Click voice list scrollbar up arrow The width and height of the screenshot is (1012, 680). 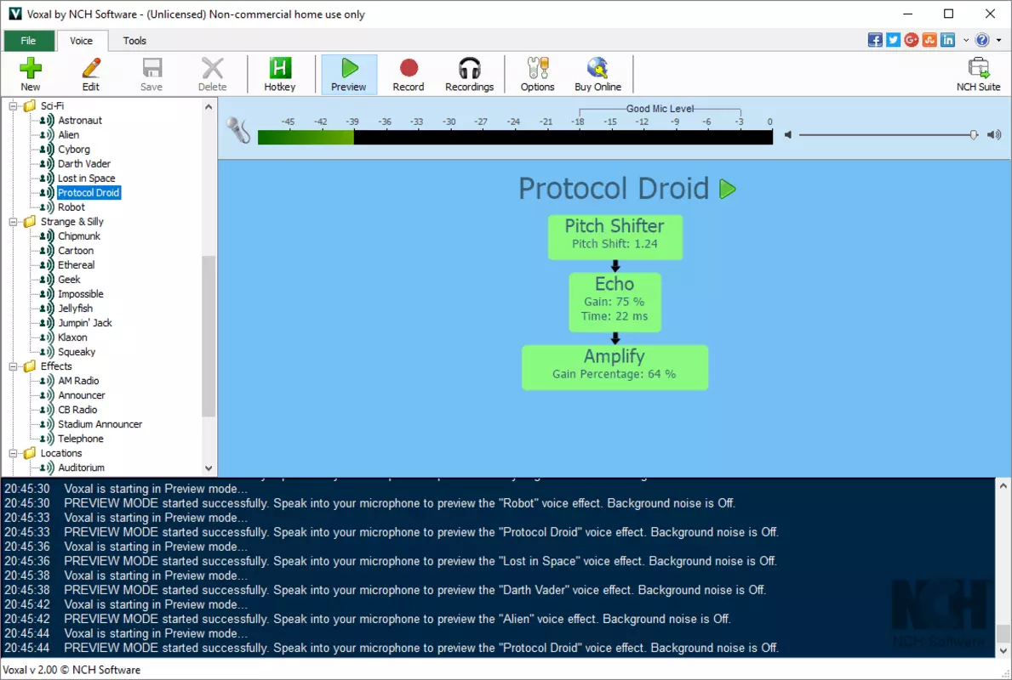point(209,107)
